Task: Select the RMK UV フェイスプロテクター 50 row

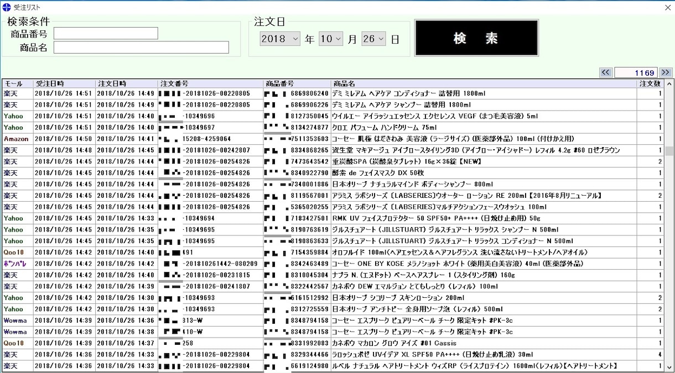Action: click(333, 218)
